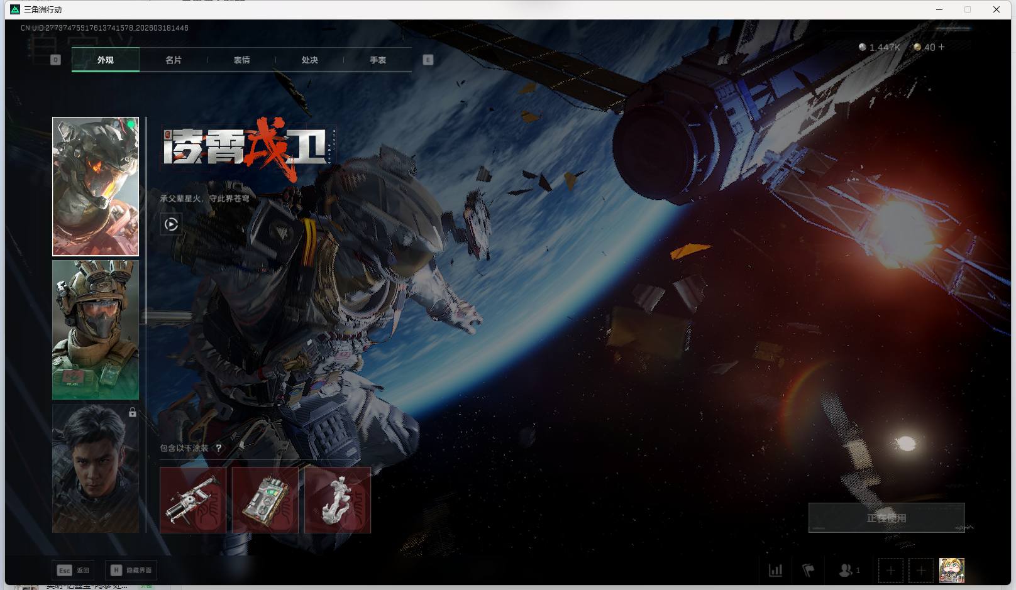Open the 名片 tab

pyautogui.click(x=174, y=60)
